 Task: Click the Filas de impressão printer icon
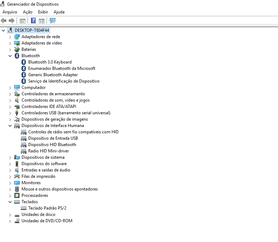17,177
